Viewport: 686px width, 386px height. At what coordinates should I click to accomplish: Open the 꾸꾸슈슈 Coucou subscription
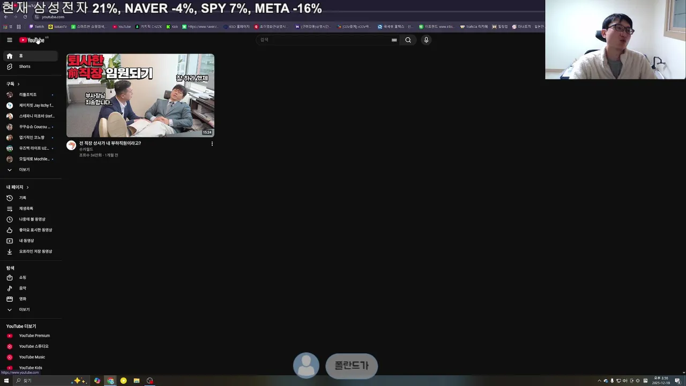click(x=31, y=127)
